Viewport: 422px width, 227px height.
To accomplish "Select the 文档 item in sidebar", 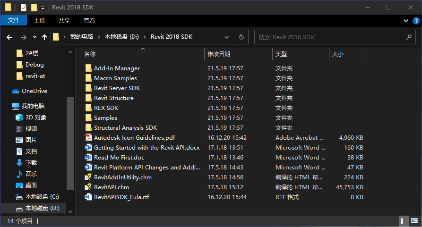I will 31,151.
